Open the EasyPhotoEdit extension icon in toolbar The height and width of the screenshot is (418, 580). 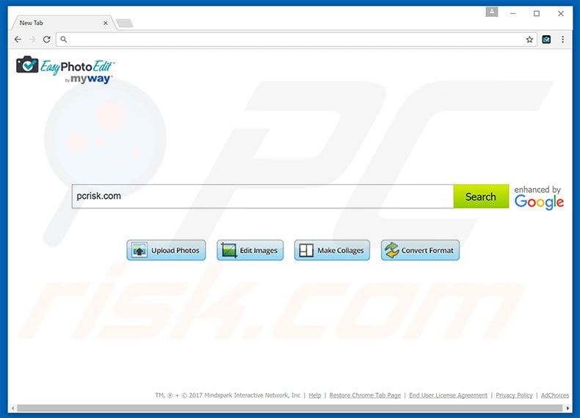[546, 39]
